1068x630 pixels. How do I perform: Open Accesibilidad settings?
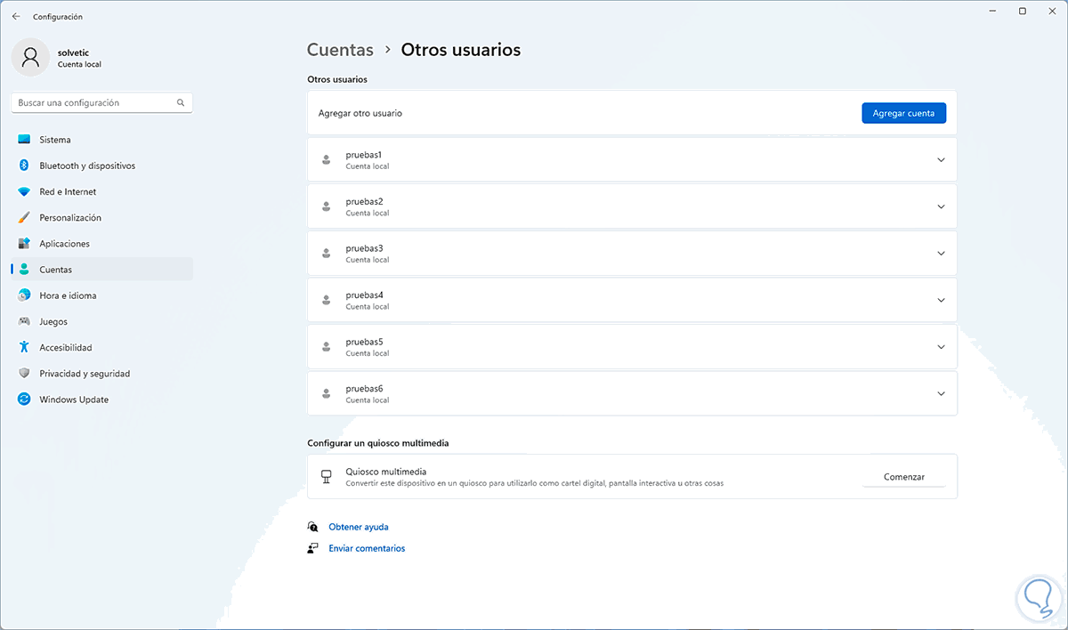67,347
